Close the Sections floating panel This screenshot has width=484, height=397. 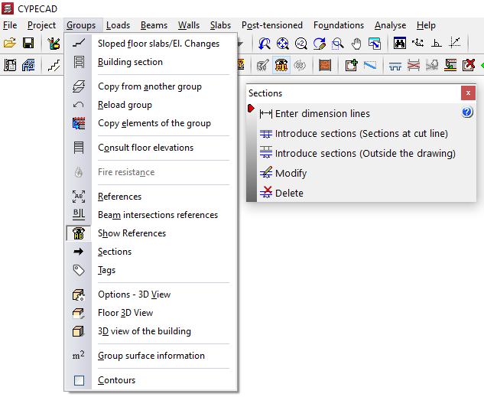[468, 93]
